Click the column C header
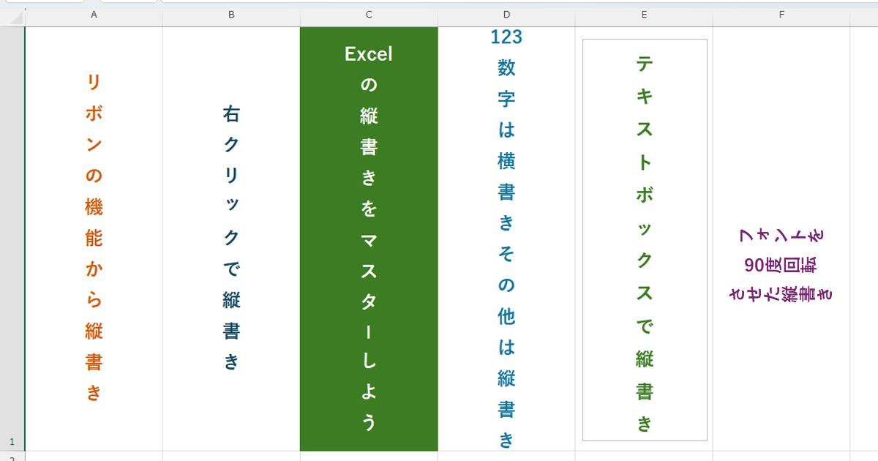The image size is (878, 461). [369, 15]
